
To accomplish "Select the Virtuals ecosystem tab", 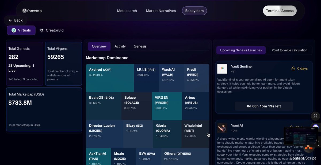I will (21, 30).
